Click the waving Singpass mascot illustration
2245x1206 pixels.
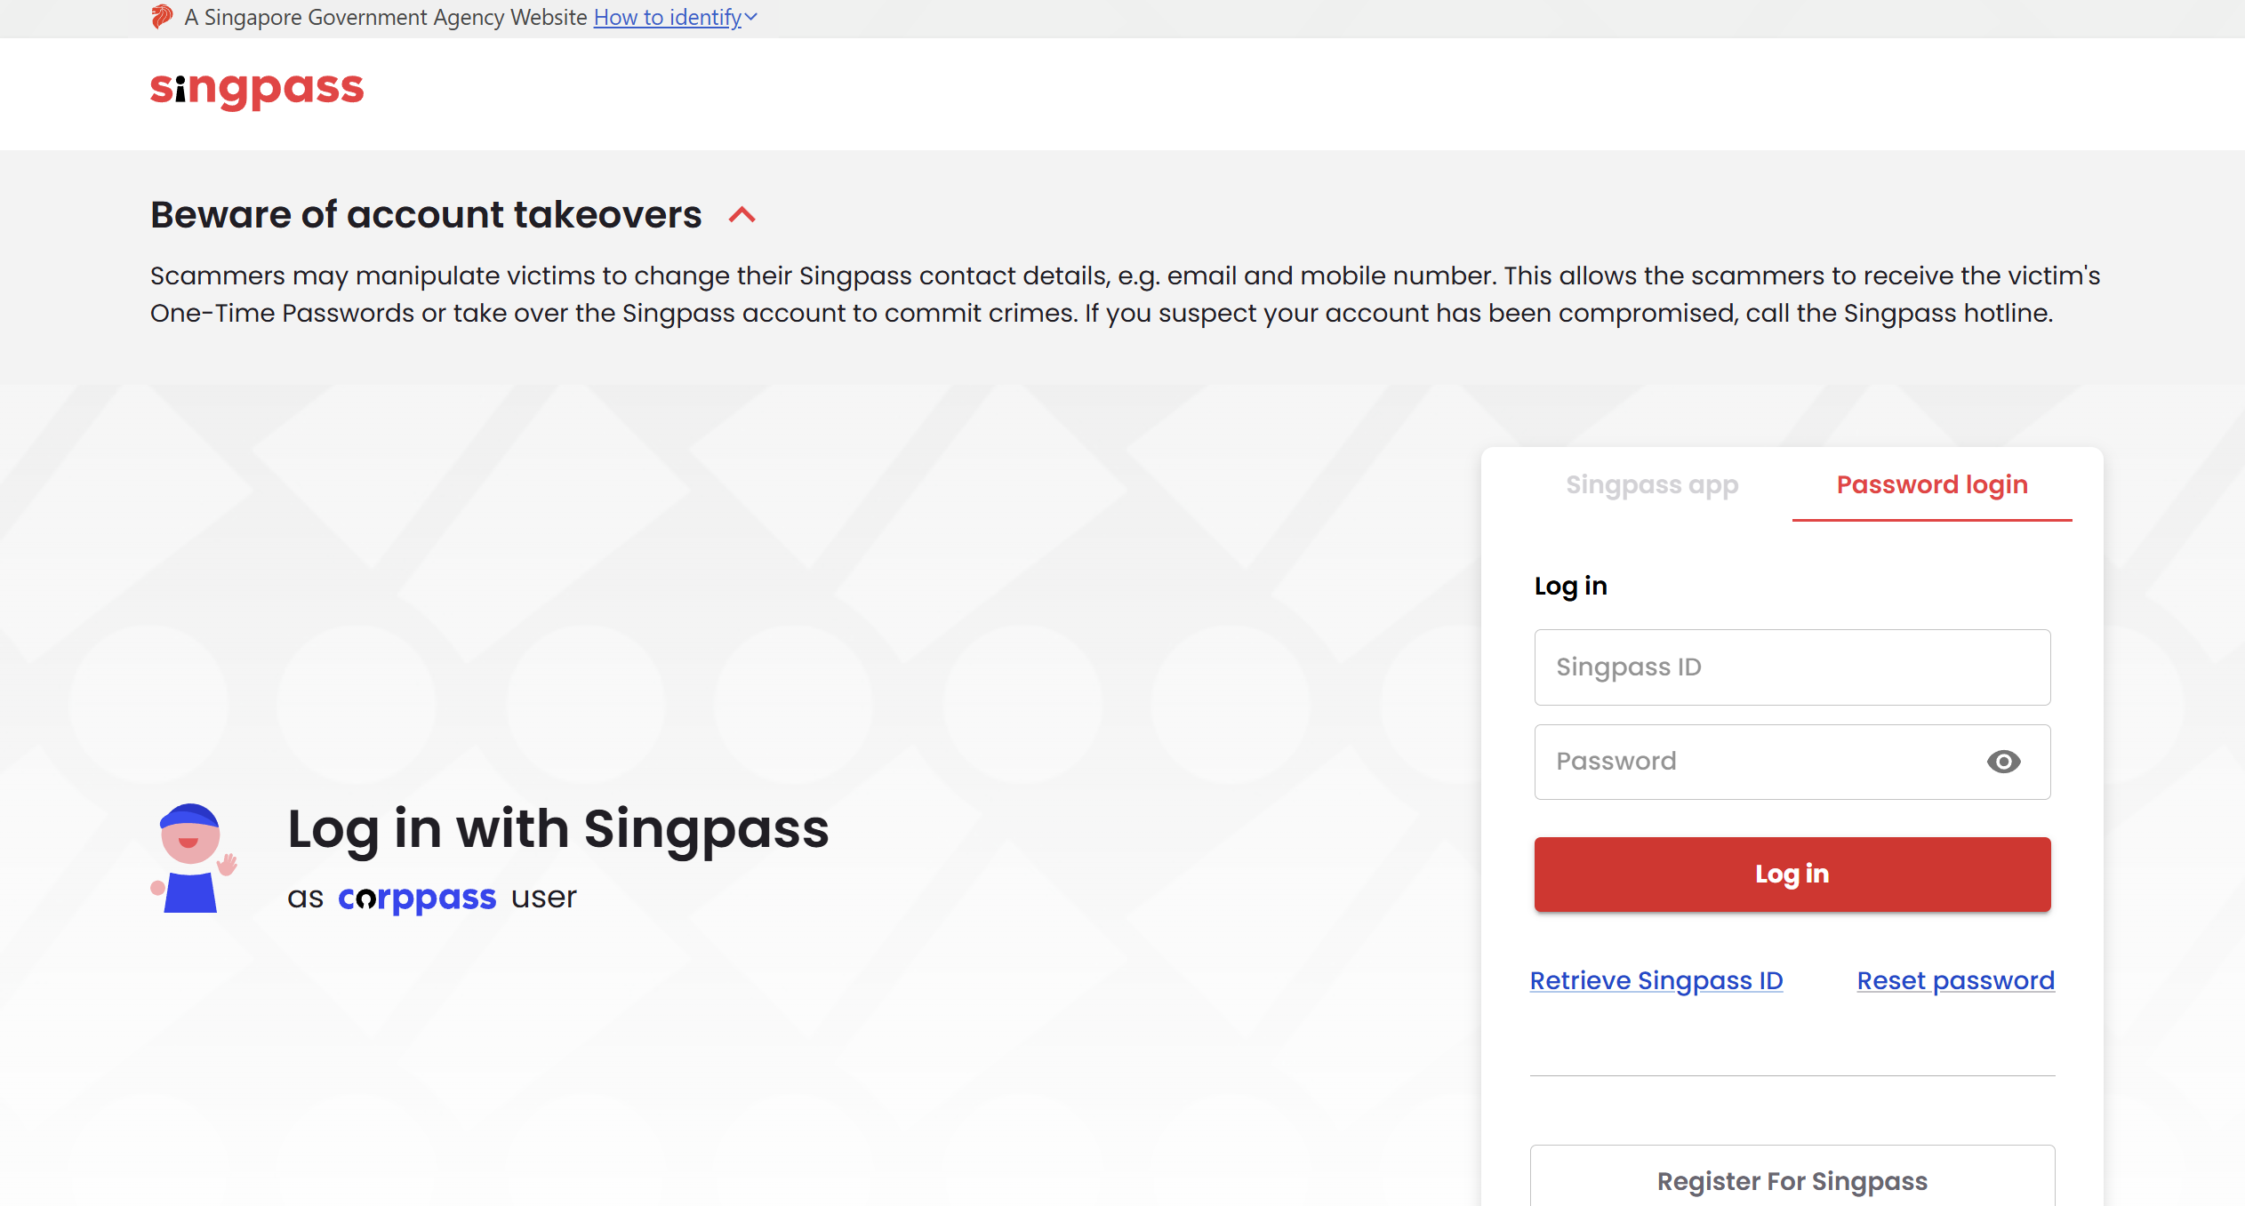[194, 858]
